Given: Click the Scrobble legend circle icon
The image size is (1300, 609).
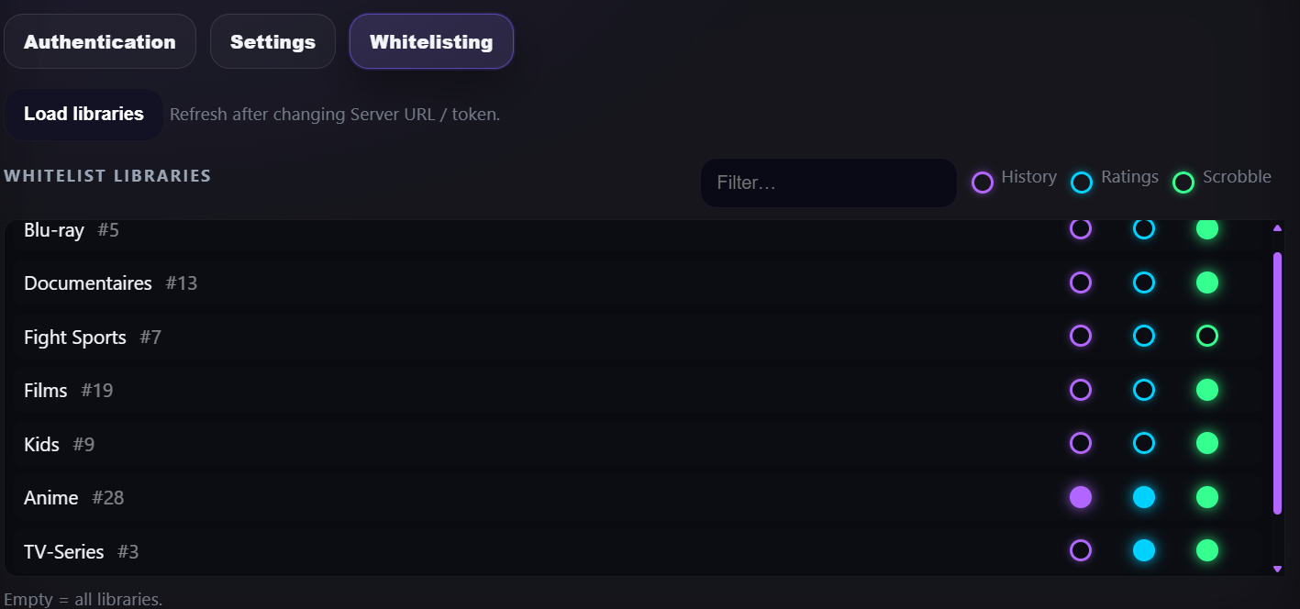Looking at the screenshot, I should pyautogui.click(x=1183, y=183).
